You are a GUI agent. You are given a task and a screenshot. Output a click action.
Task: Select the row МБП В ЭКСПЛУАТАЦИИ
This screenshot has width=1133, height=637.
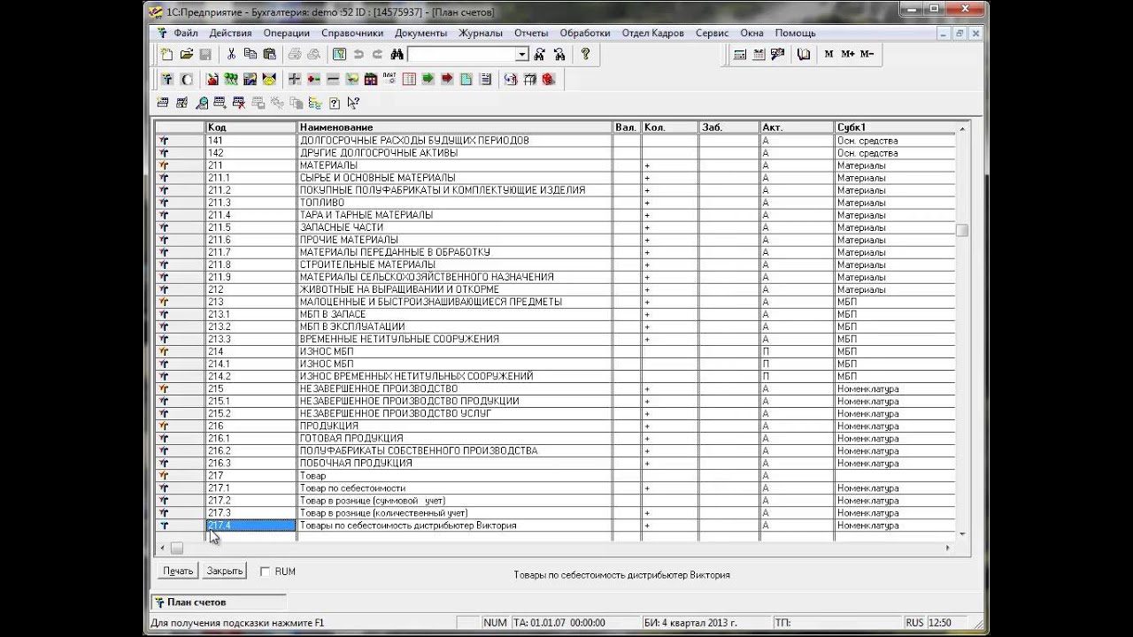(x=556, y=326)
